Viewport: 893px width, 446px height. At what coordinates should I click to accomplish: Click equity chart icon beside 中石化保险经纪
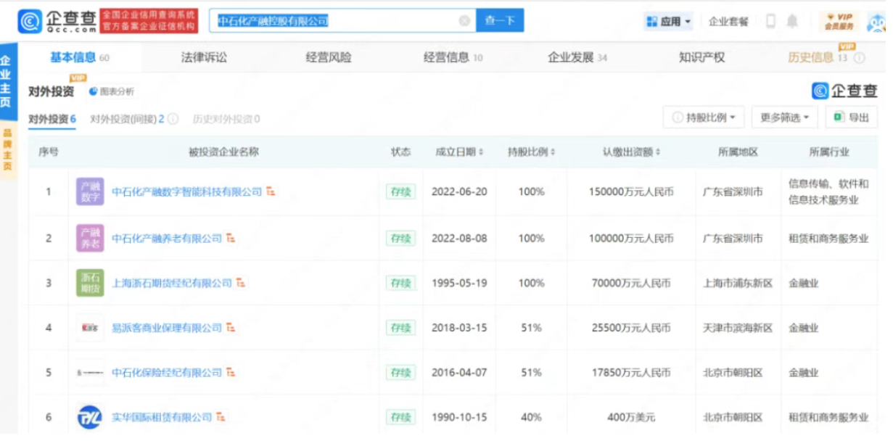tap(231, 373)
